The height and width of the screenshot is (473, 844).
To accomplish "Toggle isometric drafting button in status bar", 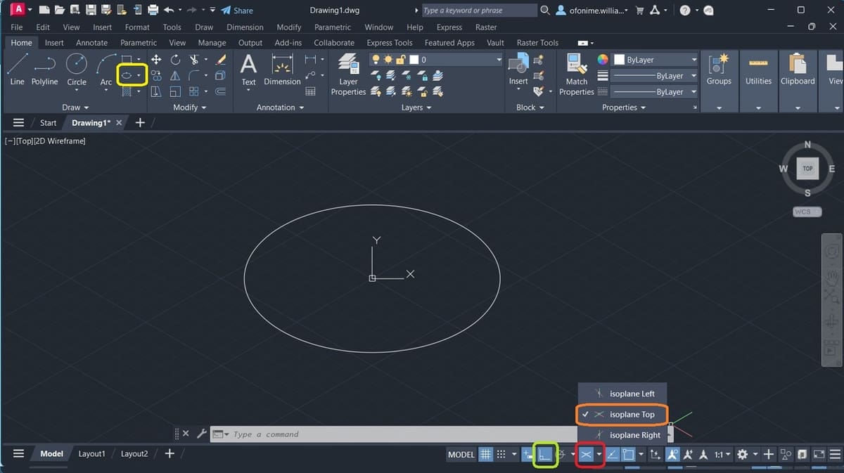I will click(585, 454).
